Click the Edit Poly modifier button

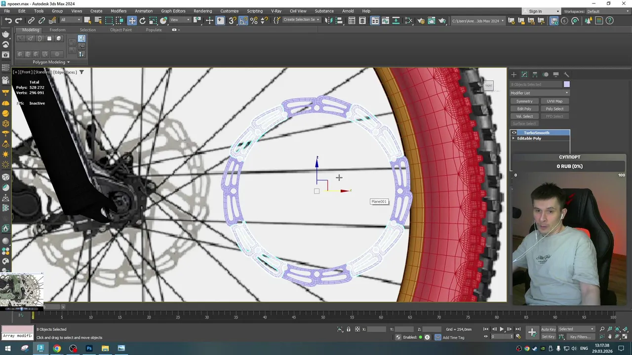point(524,108)
